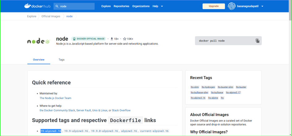Screen dimensions: 292x136
Task: Focus the search field containing node
Action: (x=74, y=6)
